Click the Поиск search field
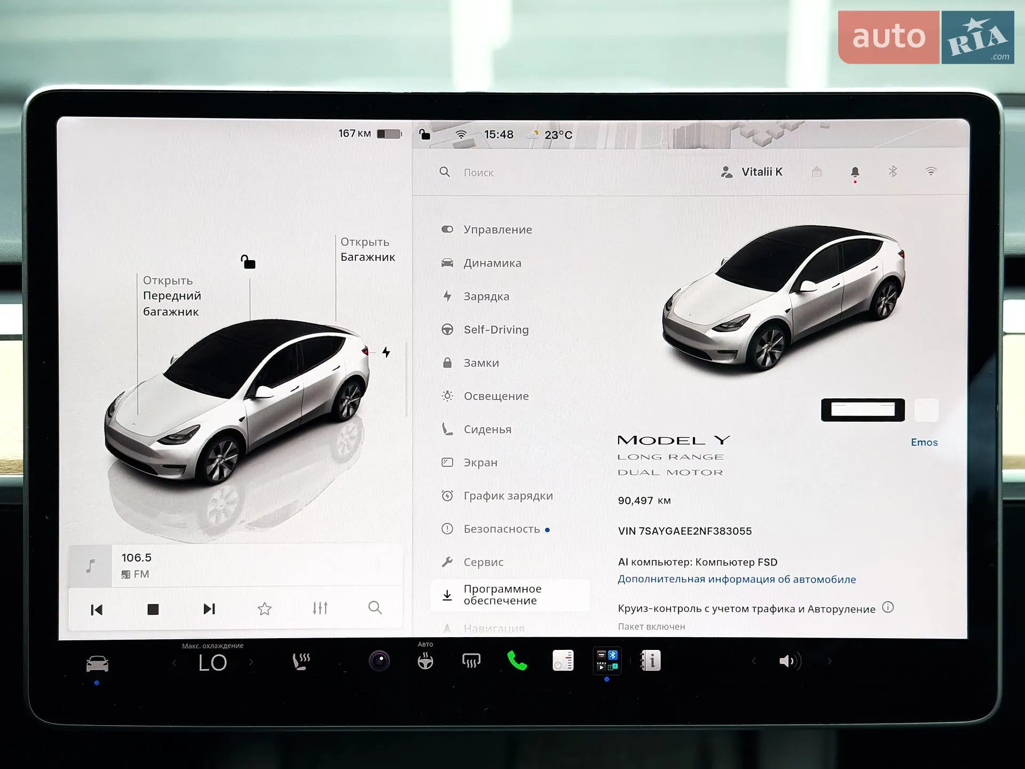 click(x=478, y=172)
